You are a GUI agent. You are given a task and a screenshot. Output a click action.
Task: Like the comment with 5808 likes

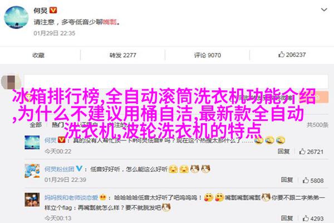pyautogui.click(x=313, y=180)
